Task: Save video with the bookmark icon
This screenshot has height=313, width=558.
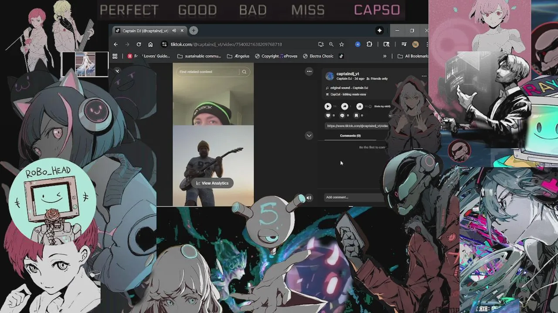Action: coord(356,116)
